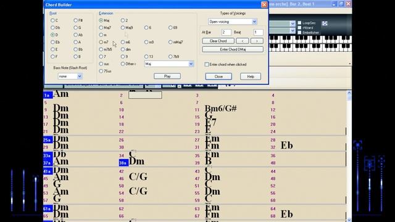Select root note Eb

(x=52, y=42)
